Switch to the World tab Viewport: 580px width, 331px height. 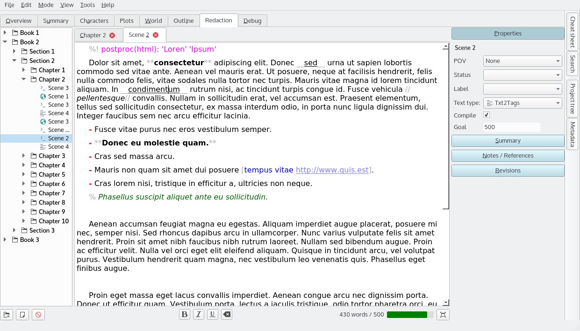coord(153,21)
